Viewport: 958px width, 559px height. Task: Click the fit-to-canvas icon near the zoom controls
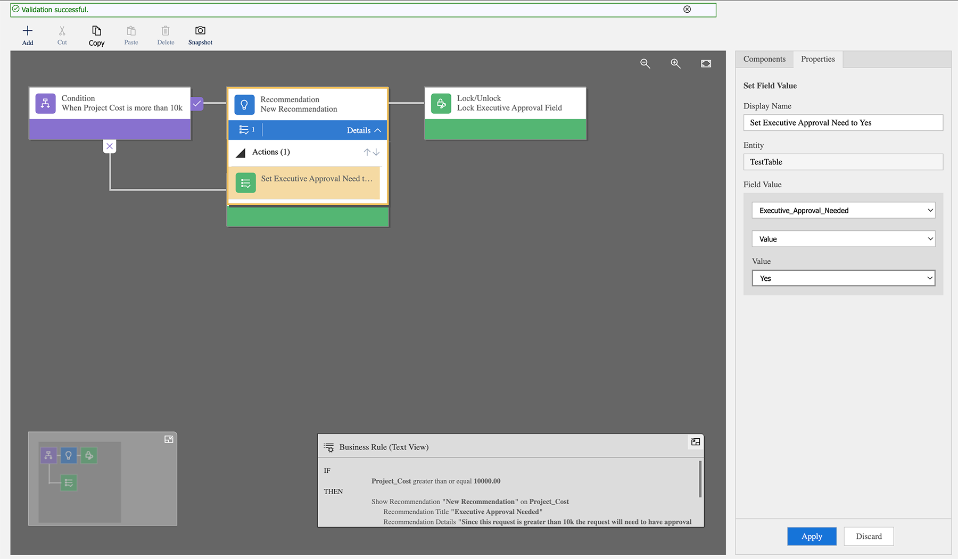click(x=706, y=63)
